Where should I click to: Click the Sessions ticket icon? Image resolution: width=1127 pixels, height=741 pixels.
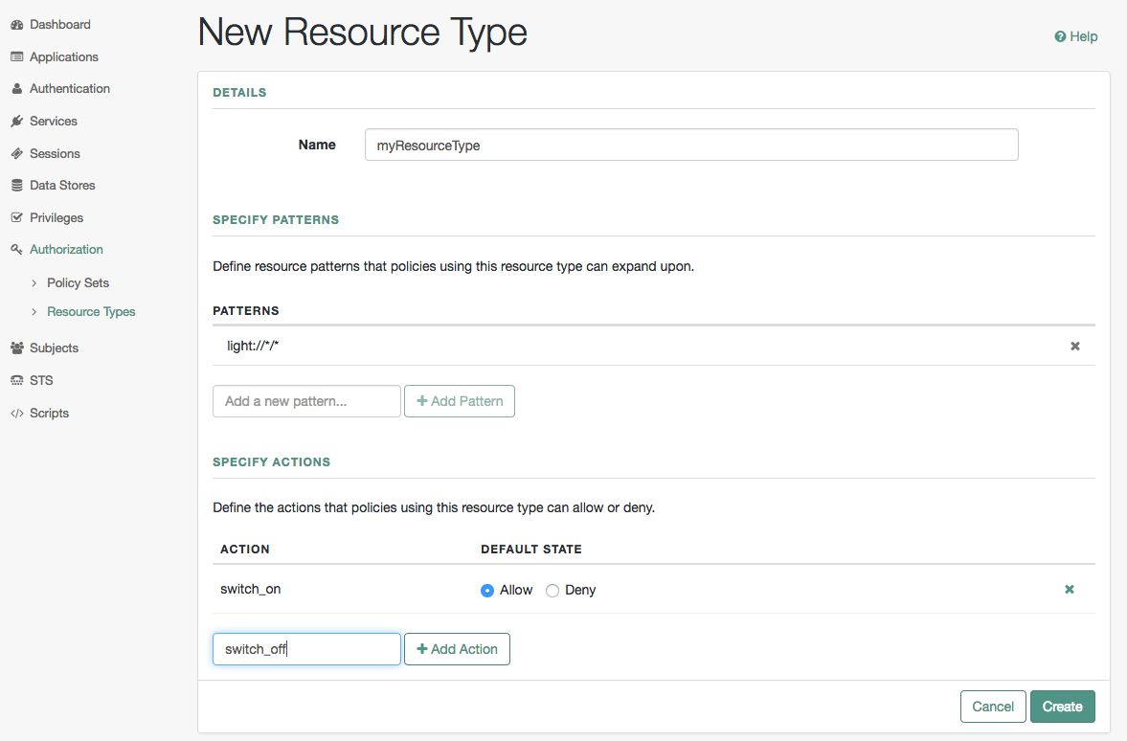(17, 153)
